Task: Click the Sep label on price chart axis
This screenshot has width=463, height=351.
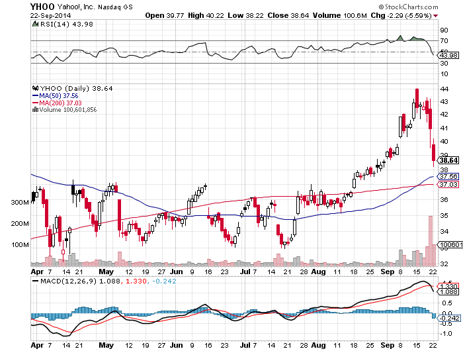Action: click(387, 272)
